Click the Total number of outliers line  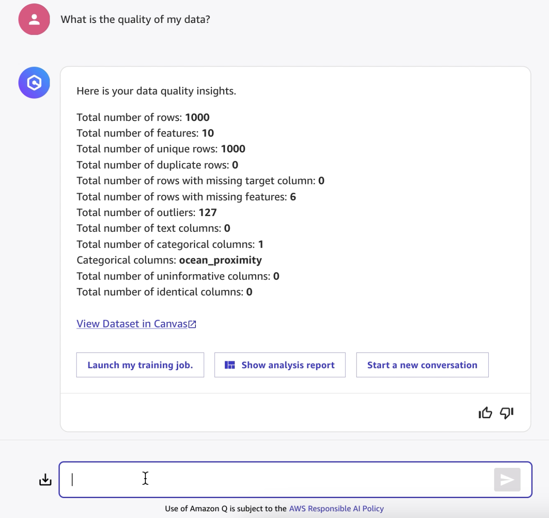(147, 212)
